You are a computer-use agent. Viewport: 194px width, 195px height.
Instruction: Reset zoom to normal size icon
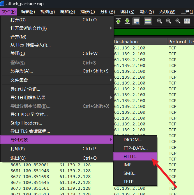point(178,21)
